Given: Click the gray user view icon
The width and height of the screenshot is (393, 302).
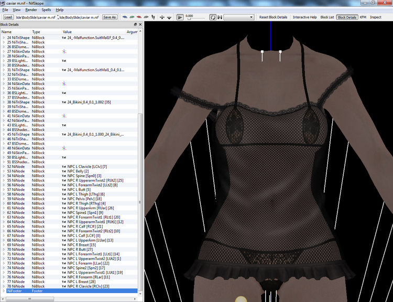Looking at the screenshot, I should pyautogui.click(x=146, y=17).
